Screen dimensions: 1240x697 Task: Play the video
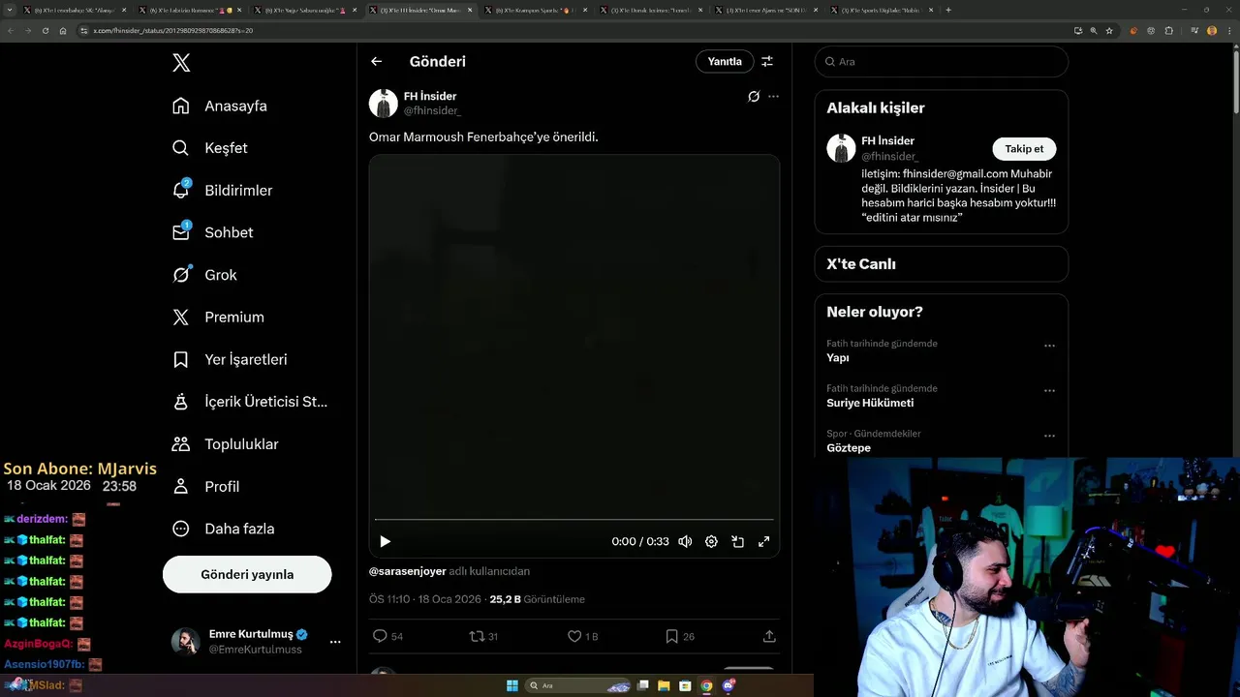(385, 541)
